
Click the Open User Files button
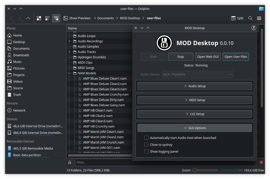click(x=236, y=57)
